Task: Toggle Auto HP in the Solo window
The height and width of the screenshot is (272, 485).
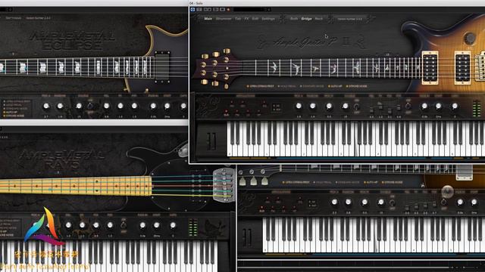Action: [335, 86]
